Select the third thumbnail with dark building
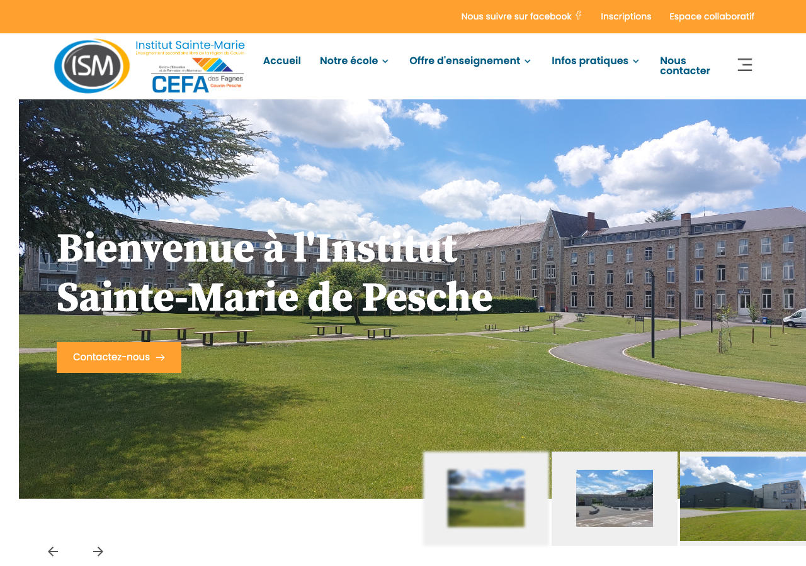 pos(743,498)
